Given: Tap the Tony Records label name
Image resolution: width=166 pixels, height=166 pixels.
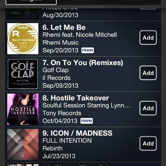Looking at the screenshot, I should [x=62, y=113].
